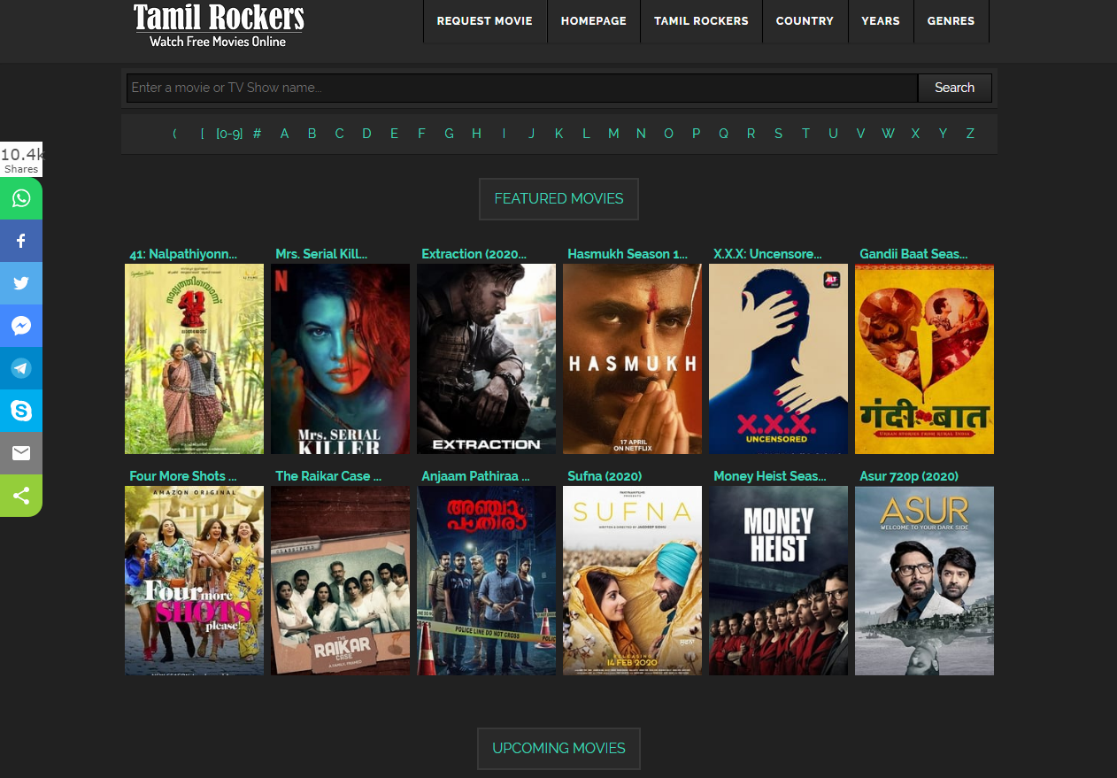Image resolution: width=1117 pixels, height=778 pixels.
Task: Filter movies by letter G
Action: tap(449, 134)
